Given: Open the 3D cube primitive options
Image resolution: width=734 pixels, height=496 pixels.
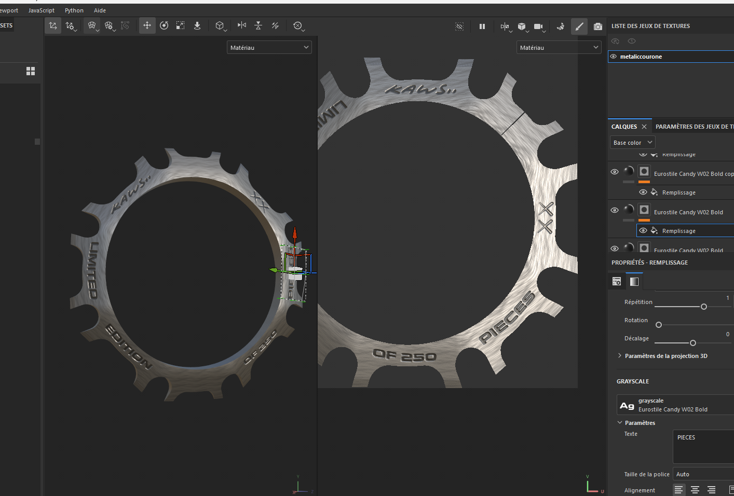Looking at the screenshot, I should coord(221,25).
